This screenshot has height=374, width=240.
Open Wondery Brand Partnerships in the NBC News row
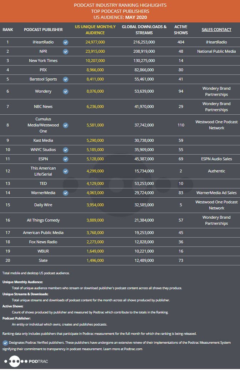(x=216, y=107)
